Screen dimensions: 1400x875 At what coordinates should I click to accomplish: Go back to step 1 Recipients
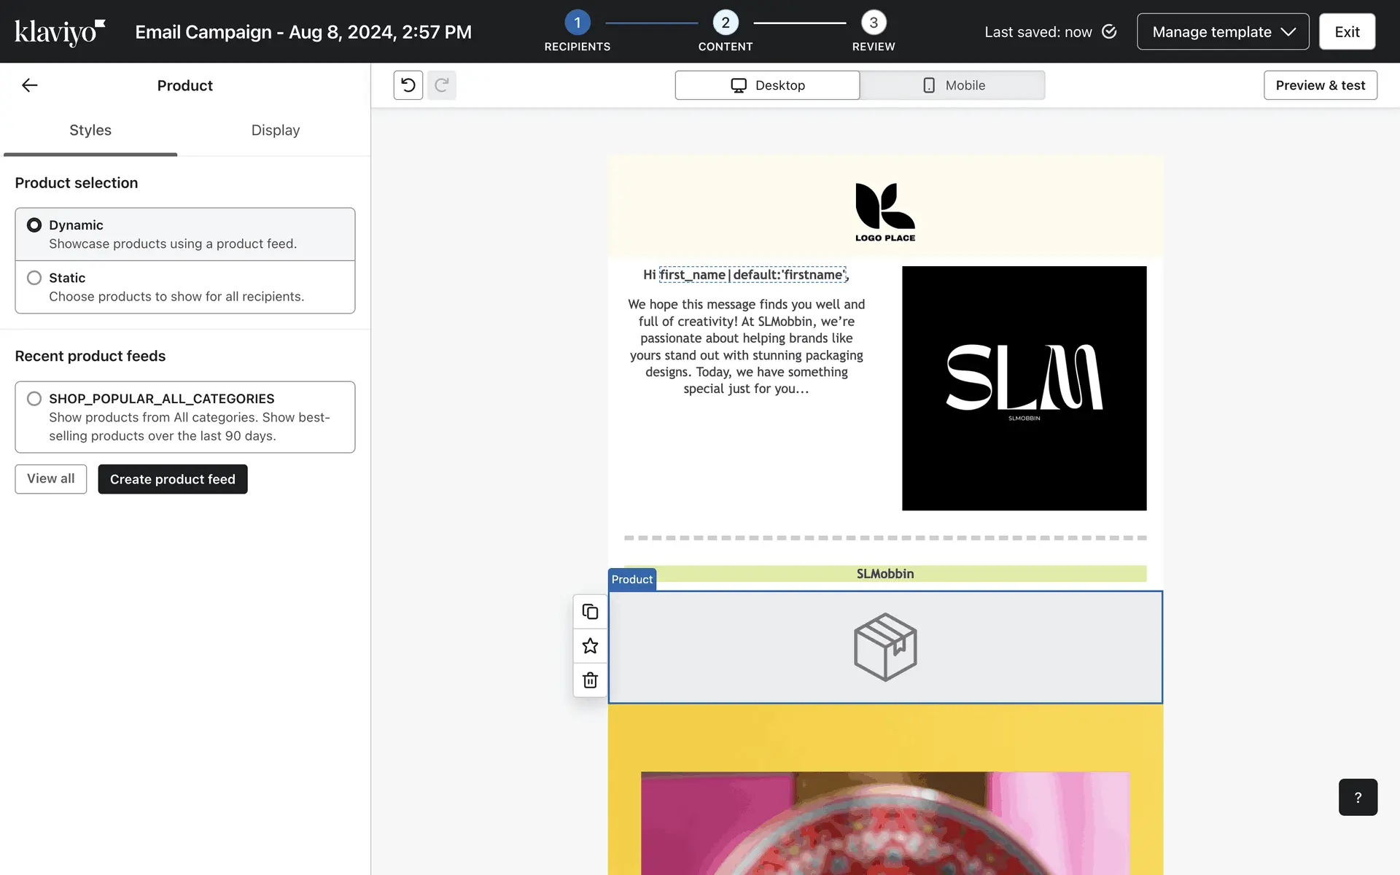tap(577, 23)
